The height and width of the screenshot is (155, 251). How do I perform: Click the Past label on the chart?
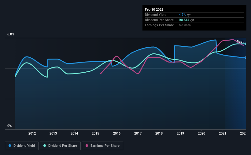click(240, 41)
